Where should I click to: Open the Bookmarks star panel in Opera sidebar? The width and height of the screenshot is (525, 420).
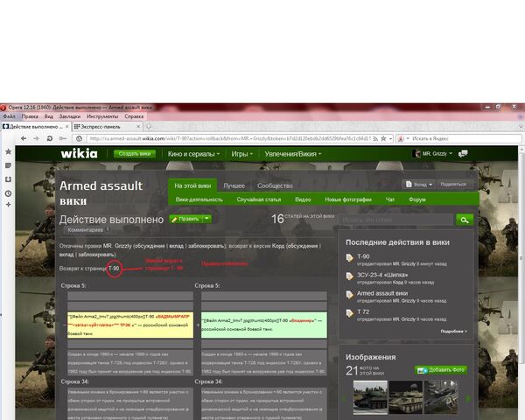pyautogui.click(x=9, y=151)
